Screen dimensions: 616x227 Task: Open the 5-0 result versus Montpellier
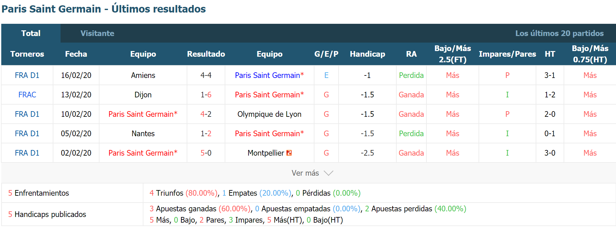(x=206, y=153)
